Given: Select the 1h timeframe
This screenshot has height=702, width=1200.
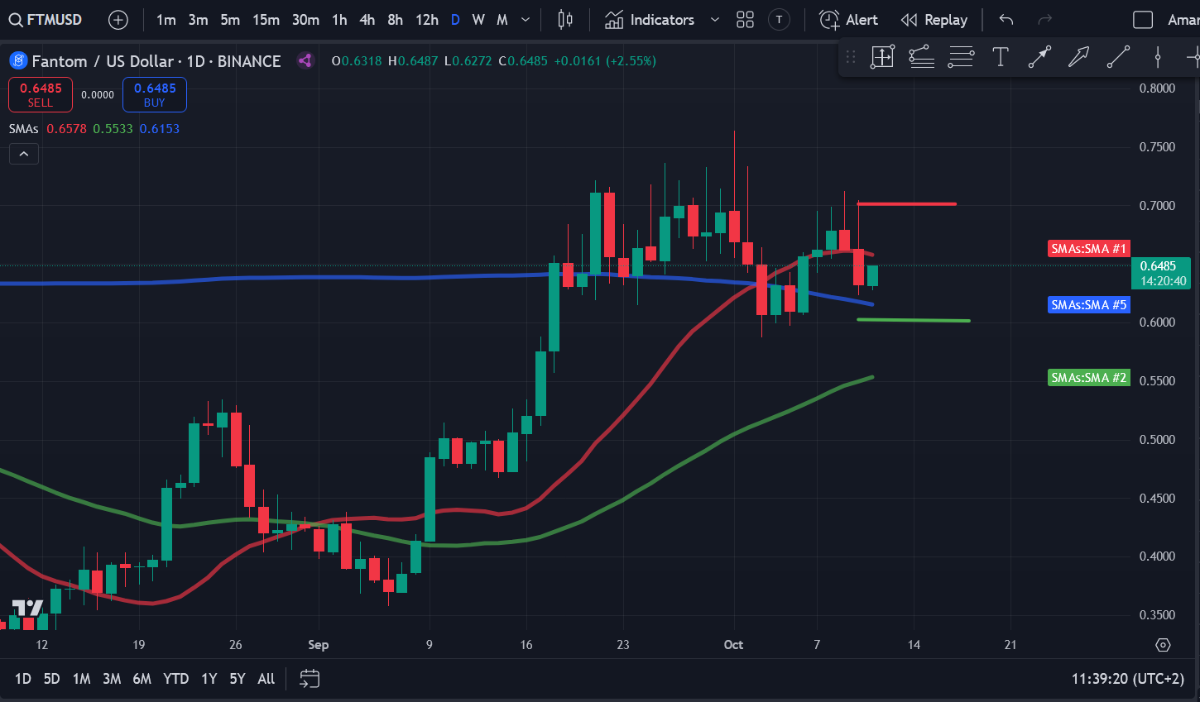Looking at the screenshot, I should pyautogui.click(x=339, y=20).
